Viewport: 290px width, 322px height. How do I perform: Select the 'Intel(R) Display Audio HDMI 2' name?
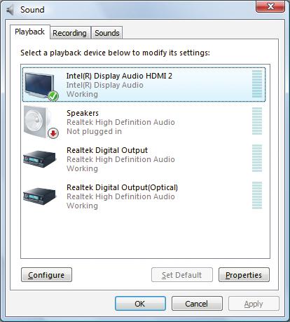119,76
